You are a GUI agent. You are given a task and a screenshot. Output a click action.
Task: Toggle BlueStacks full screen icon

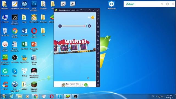(98, 15)
